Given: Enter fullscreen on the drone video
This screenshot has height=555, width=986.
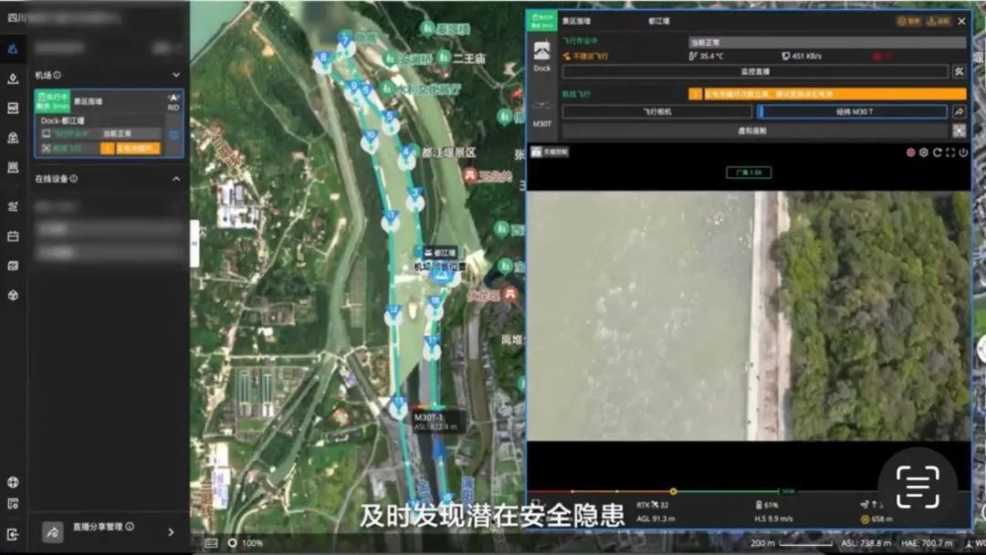Looking at the screenshot, I should pos(950,152).
